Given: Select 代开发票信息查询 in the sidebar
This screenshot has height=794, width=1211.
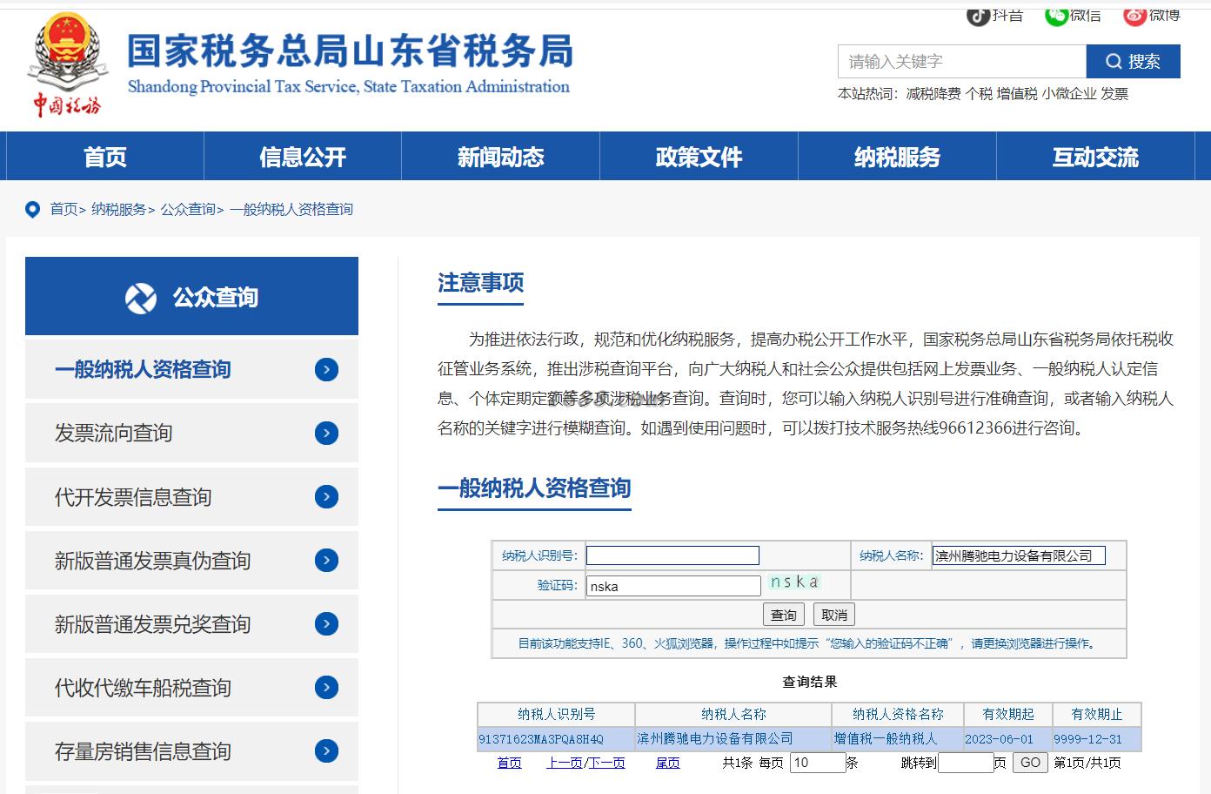Looking at the screenshot, I should tap(191, 496).
